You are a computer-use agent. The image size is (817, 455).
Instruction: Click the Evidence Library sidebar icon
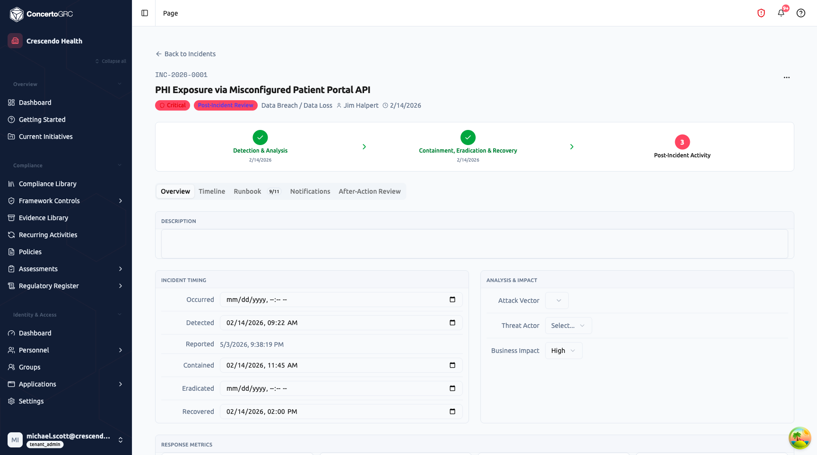[11, 218]
